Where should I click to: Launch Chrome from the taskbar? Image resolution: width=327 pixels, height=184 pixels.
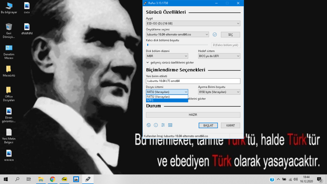(x=53, y=179)
